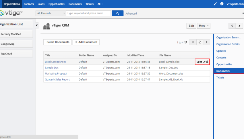Click the organization building icon
This screenshot has height=139, width=244.
pos(47,26)
